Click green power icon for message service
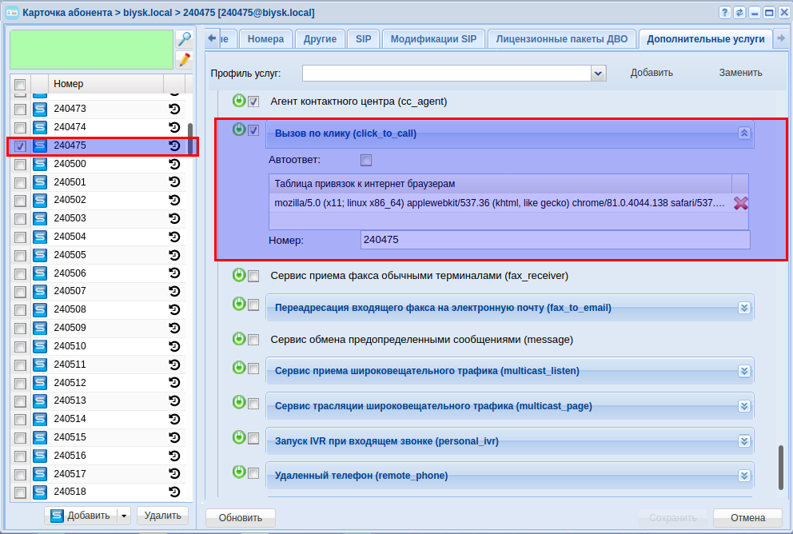The height and width of the screenshot is (534, 793). 239,338
